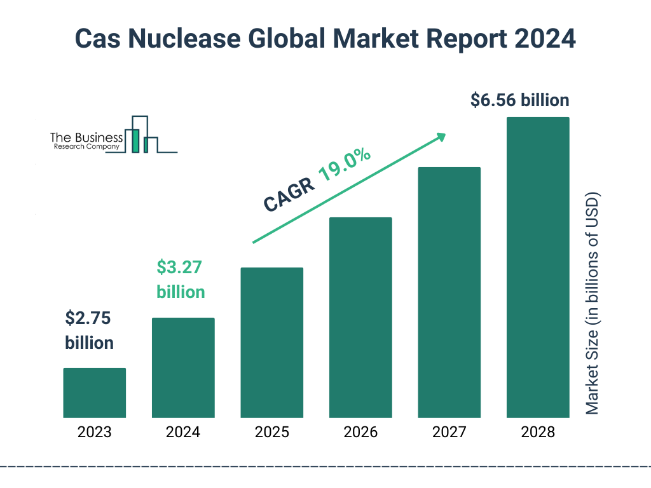651x488 pixels.
Task: Click the dark CAGR text label
Action: click(x=289, y=195)
